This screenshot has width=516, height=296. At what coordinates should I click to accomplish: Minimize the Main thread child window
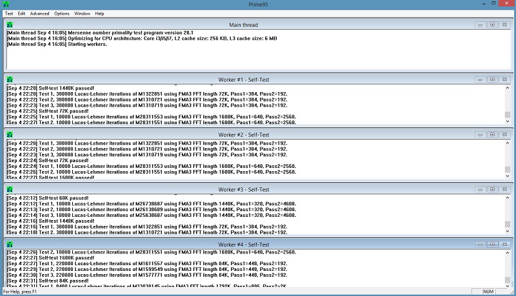coord(480,24)
